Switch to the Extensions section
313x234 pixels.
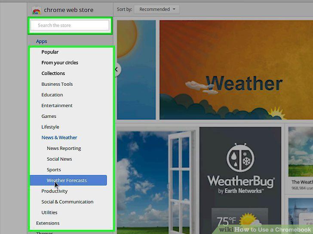pyautogui.click(x=48, y=223)
